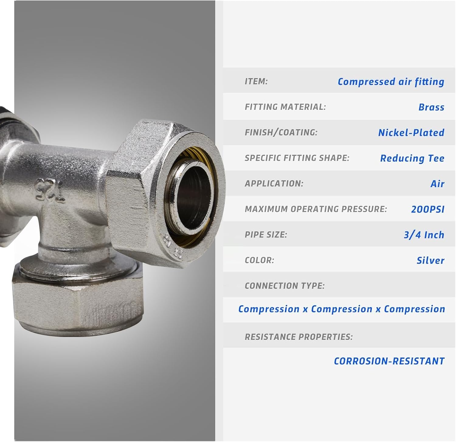Click the Compression x Compression x Compression text

pos(342,309)
